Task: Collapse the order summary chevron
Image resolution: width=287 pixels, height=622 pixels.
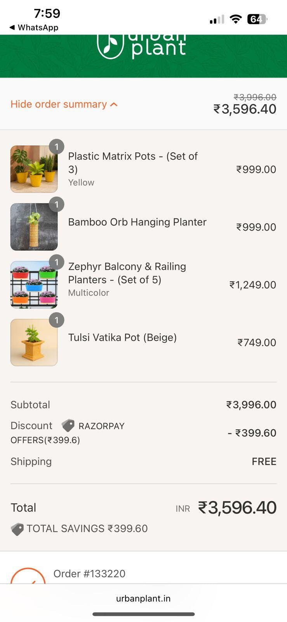Action: (x=114, y=105)
